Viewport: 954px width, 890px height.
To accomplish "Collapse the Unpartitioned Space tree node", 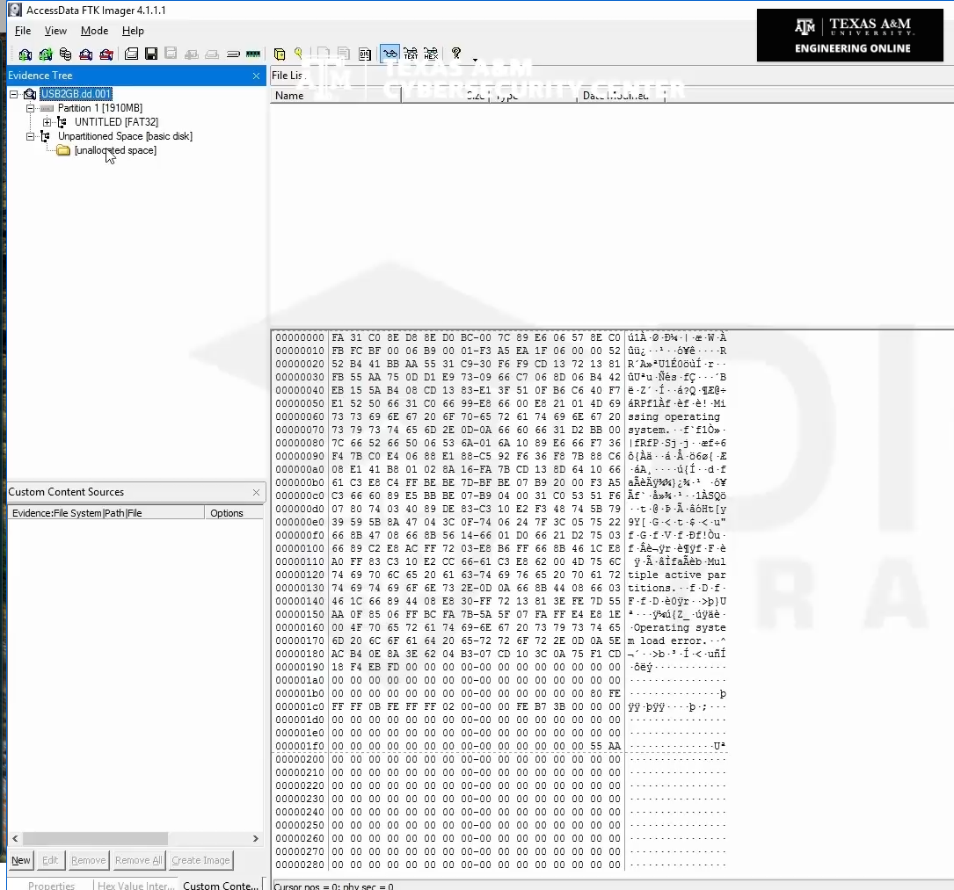I will pos(31,136).
